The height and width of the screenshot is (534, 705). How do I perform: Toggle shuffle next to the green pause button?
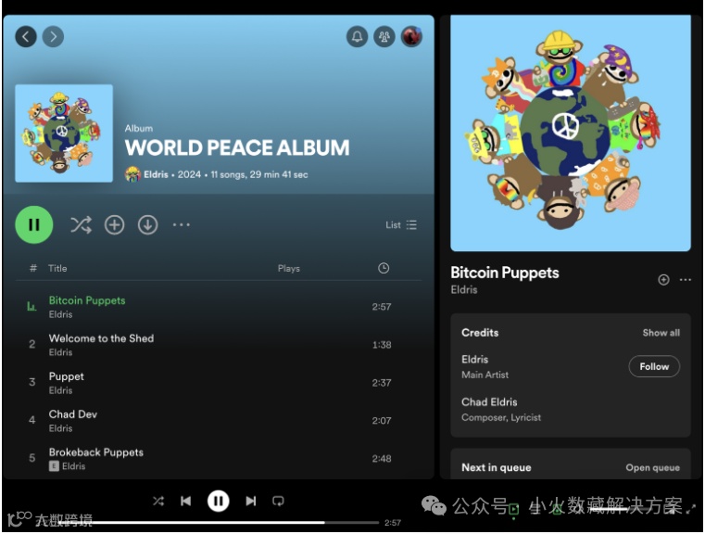pyautogui.click(x=81, y=224)
